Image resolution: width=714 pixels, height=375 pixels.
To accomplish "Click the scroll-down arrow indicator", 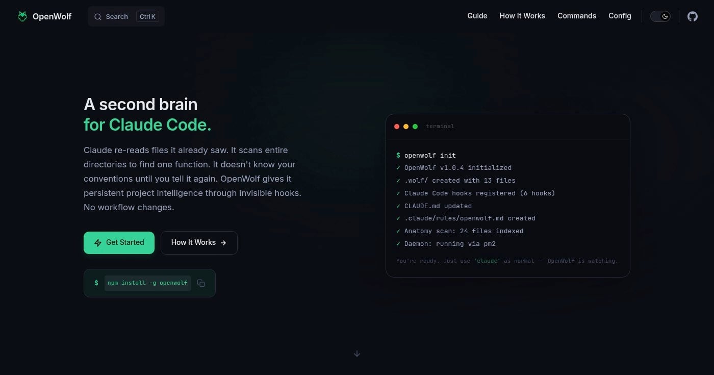I will click(357, 353).
